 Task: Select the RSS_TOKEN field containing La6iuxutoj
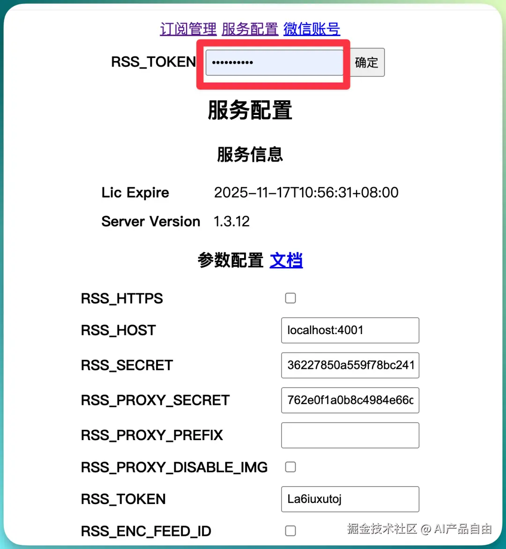[x=350, y=499]
